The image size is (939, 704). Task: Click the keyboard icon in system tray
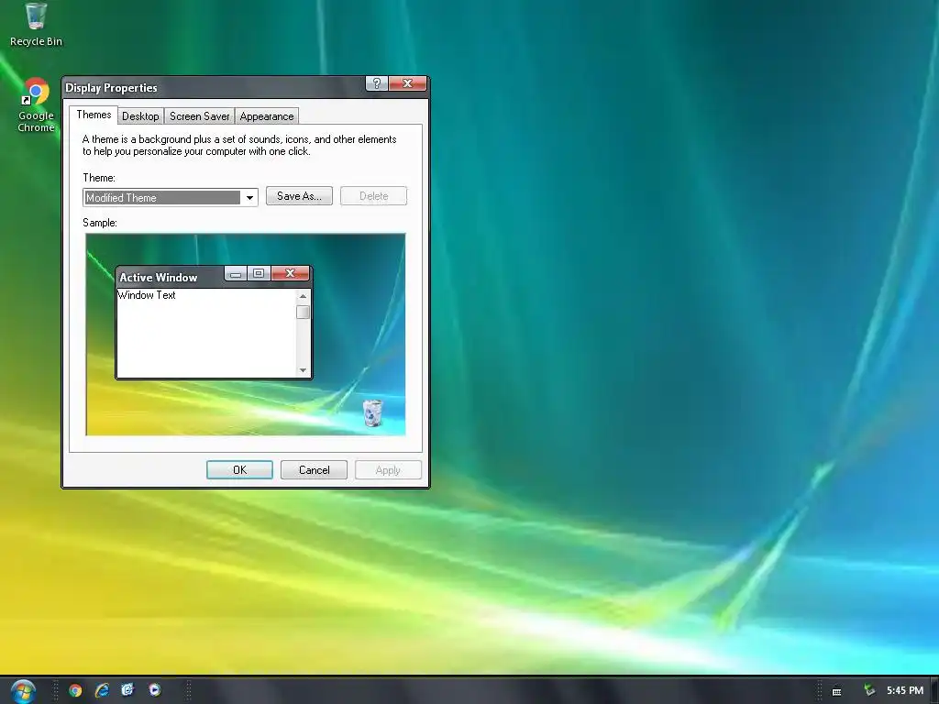[x=836, y=691]
